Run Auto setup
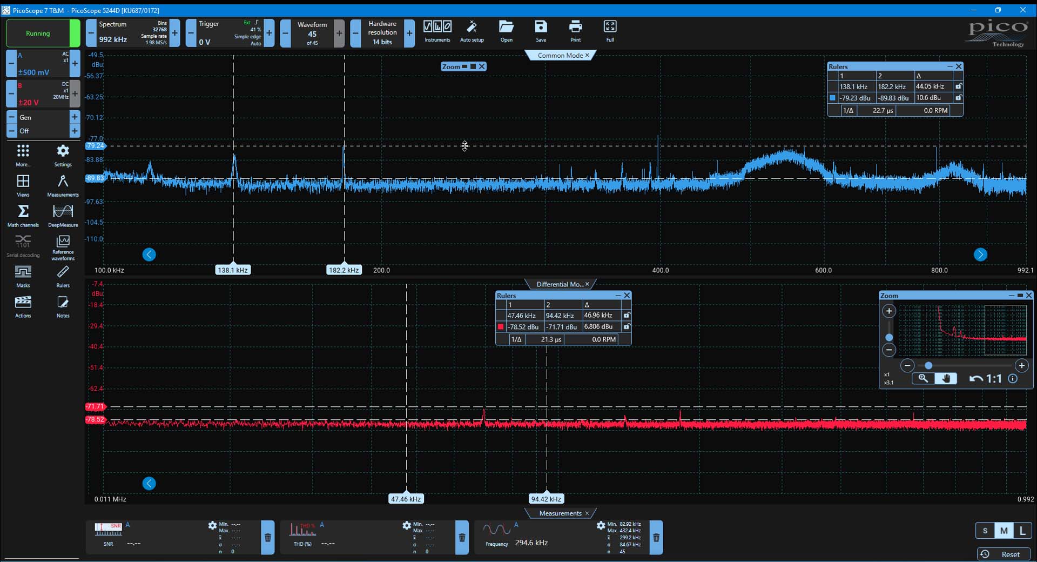Viewport: 1037px width, 562px height. click(x=472, y=31)
